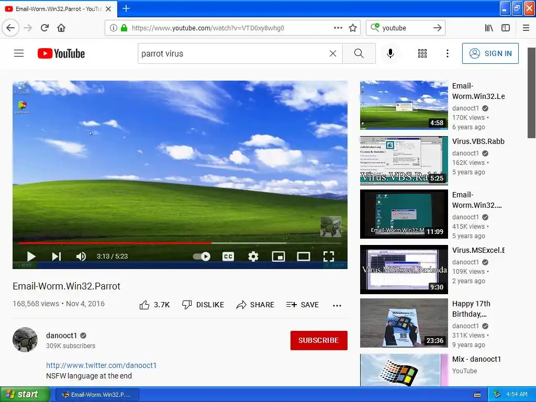Screen dimensions: 536x402
Task: Subscribe to danooct1
Action: 319,340
